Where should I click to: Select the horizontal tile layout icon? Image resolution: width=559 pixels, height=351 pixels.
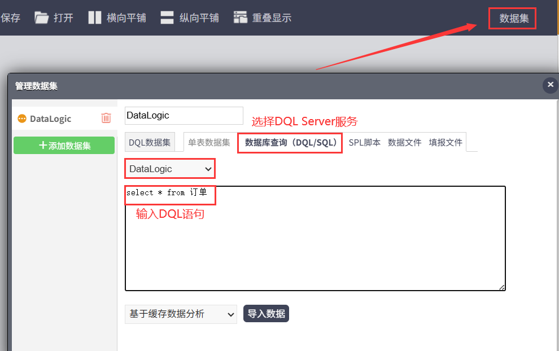[95, 17]
